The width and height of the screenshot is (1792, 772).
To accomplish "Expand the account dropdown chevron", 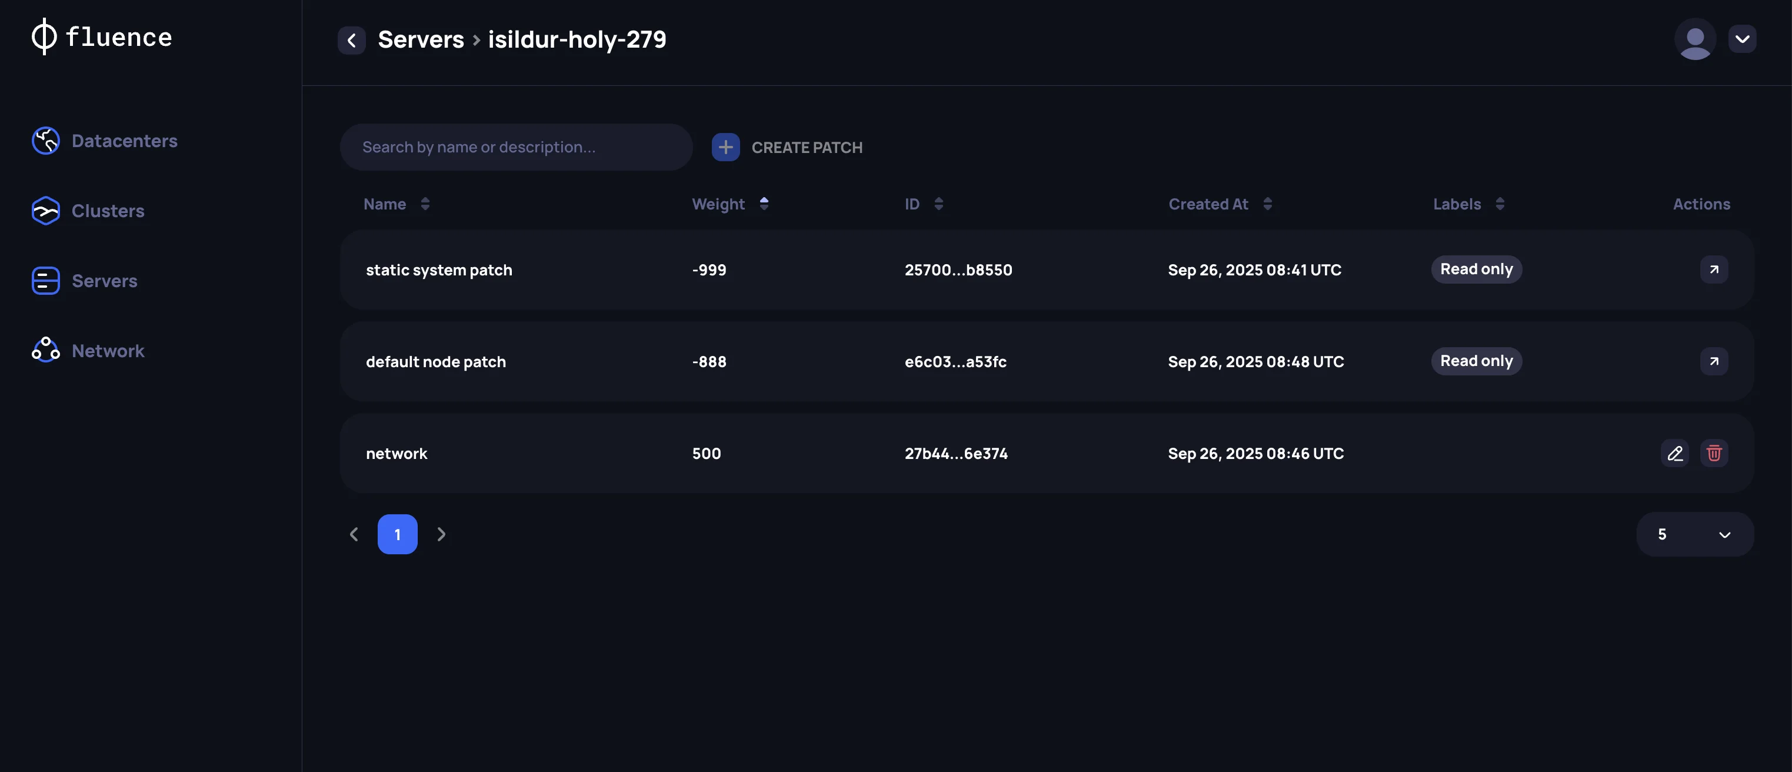I will click(1742, 39).
